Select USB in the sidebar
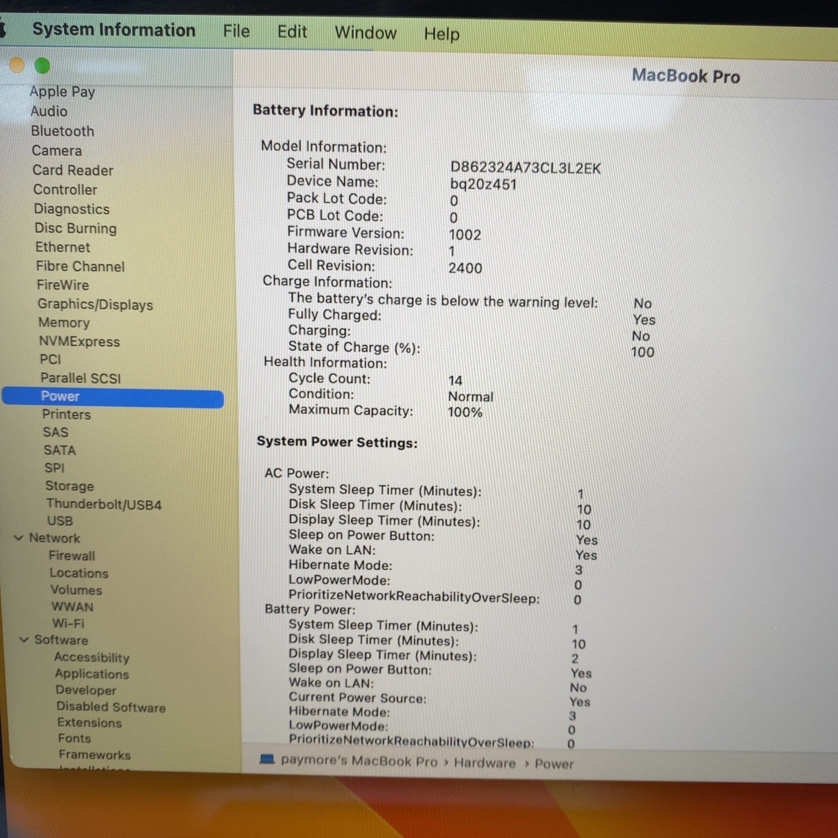 click(60, 521)
